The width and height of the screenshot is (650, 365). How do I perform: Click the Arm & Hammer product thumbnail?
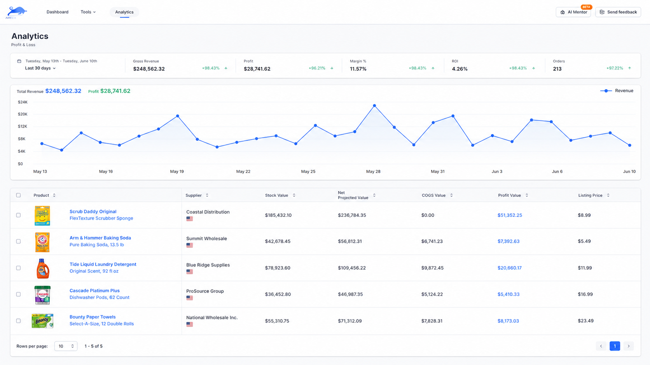tap(42, 242)
